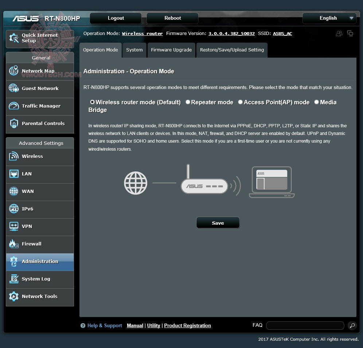The height and width of the screenshot is (348, 363).
Task: Open Quick Internet Setup wizard icon
Action: tap(13, 38)
